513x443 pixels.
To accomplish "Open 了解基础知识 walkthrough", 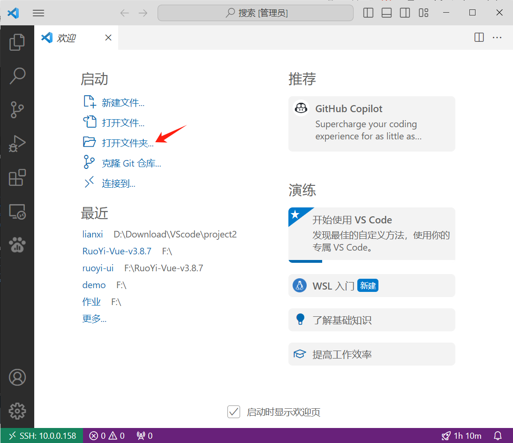I will [x=372, y=320].
